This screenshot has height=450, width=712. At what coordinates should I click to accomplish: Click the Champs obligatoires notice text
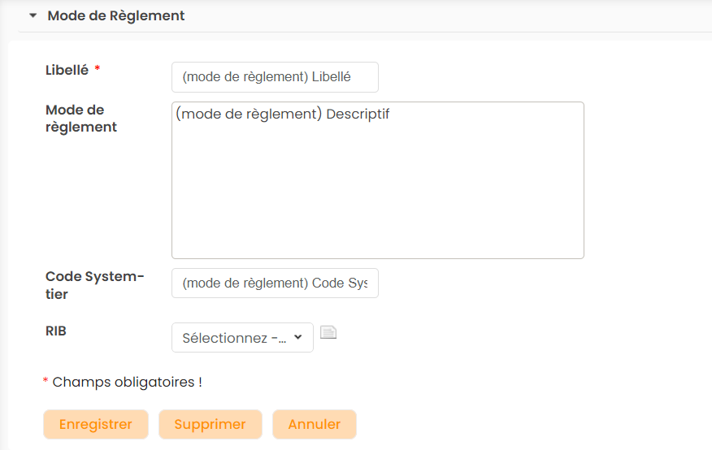(127, 382)
